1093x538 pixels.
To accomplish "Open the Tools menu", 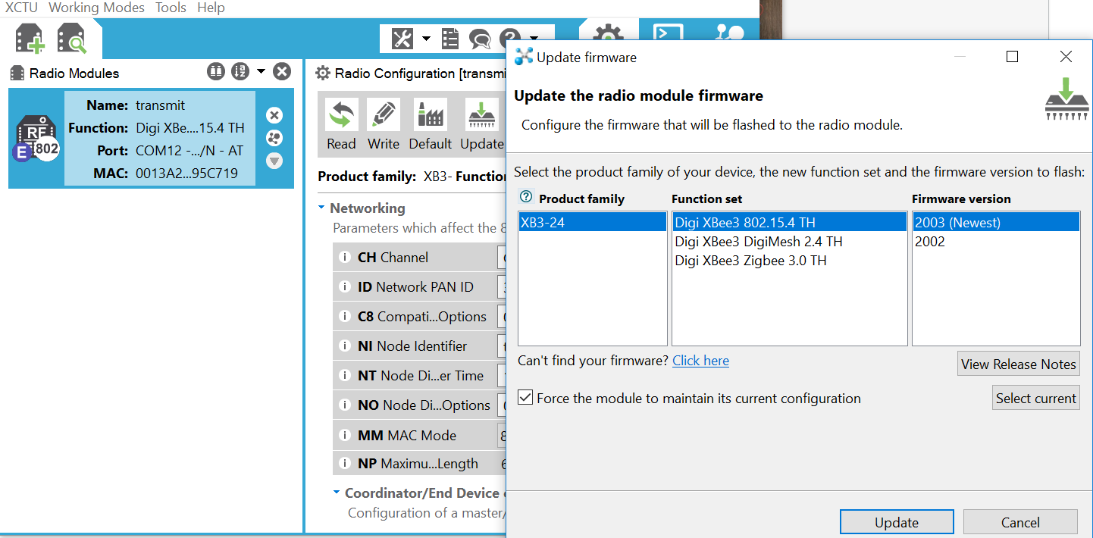I will tap(171, 8).
